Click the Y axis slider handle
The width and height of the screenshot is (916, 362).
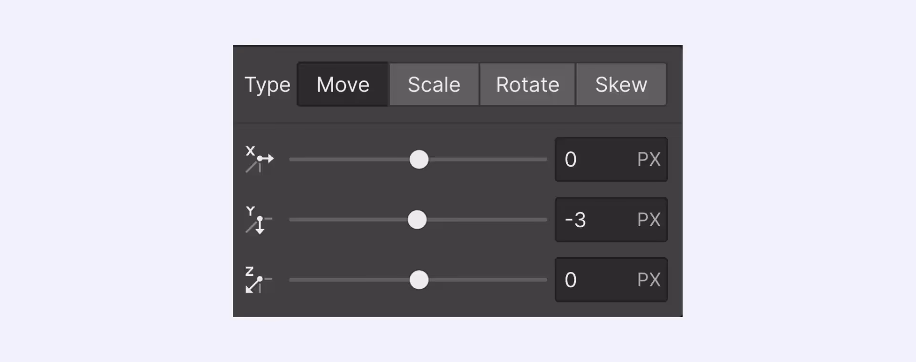tap(417, 220)
